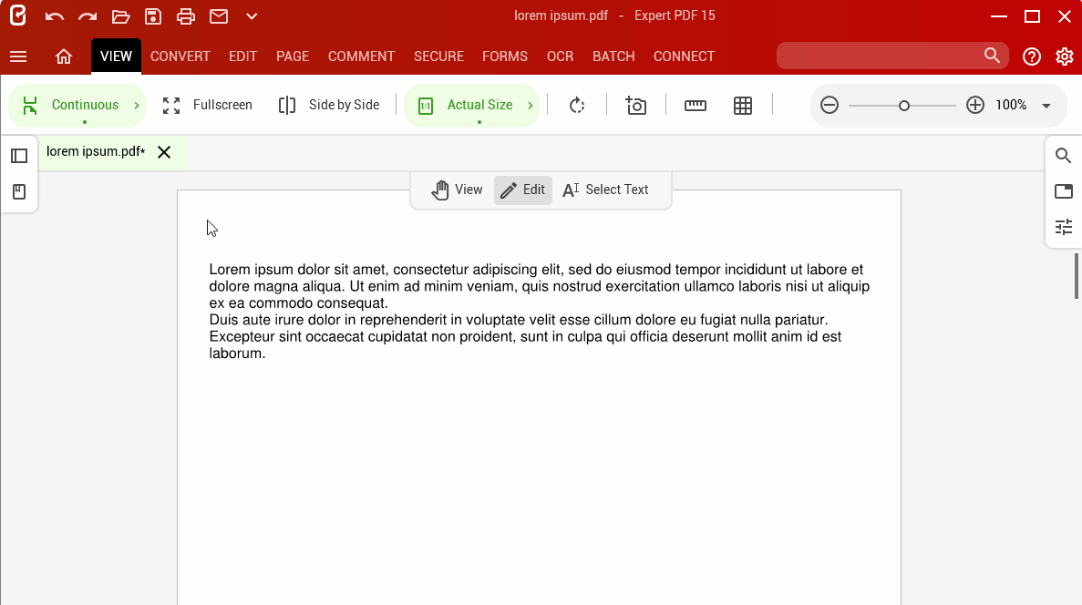The width and height of the screenshot is (1082, 605).
Task: Click the word "laborum." in the document
Action: [237, 354]
